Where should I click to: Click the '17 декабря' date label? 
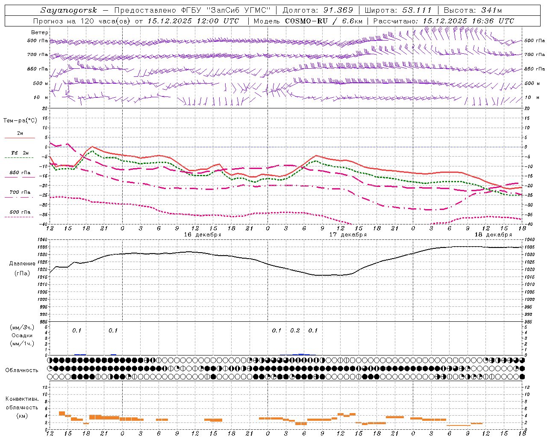click(x=348, y=235)
